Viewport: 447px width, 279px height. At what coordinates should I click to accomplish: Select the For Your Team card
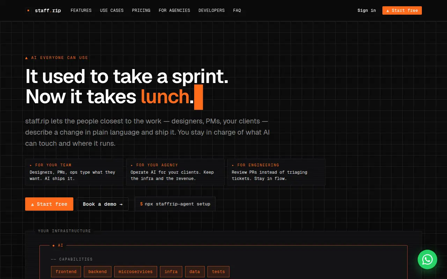(x=74, y=172)
